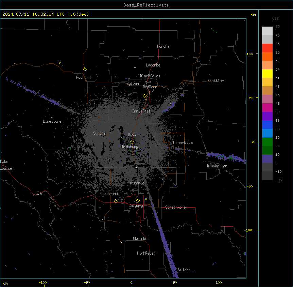The height and width of the screenshot is (287, 293).
Task: Select the light gray 70-80 dBZ legend swatch
Action: [x=267, y=31]
